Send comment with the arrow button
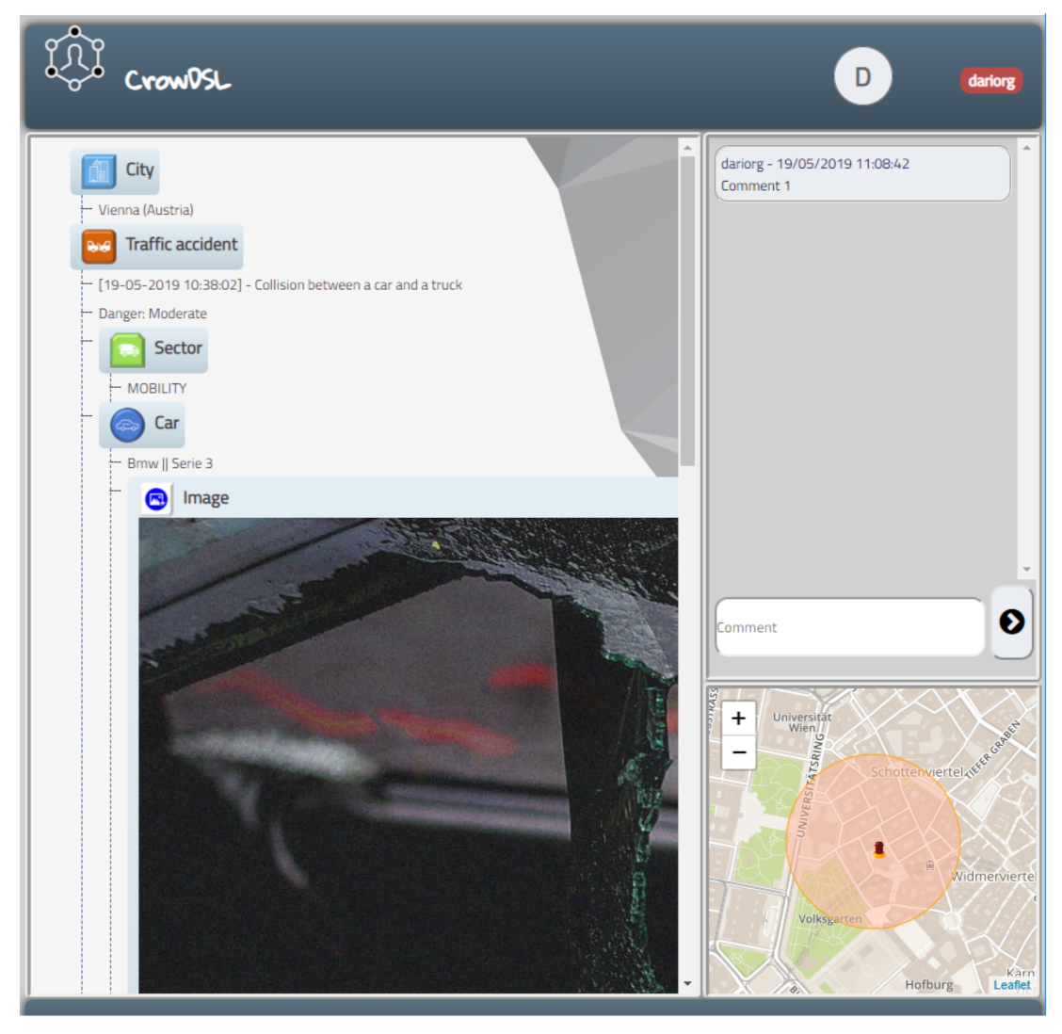The image size is (1062, 1034). pos(1011,622)
